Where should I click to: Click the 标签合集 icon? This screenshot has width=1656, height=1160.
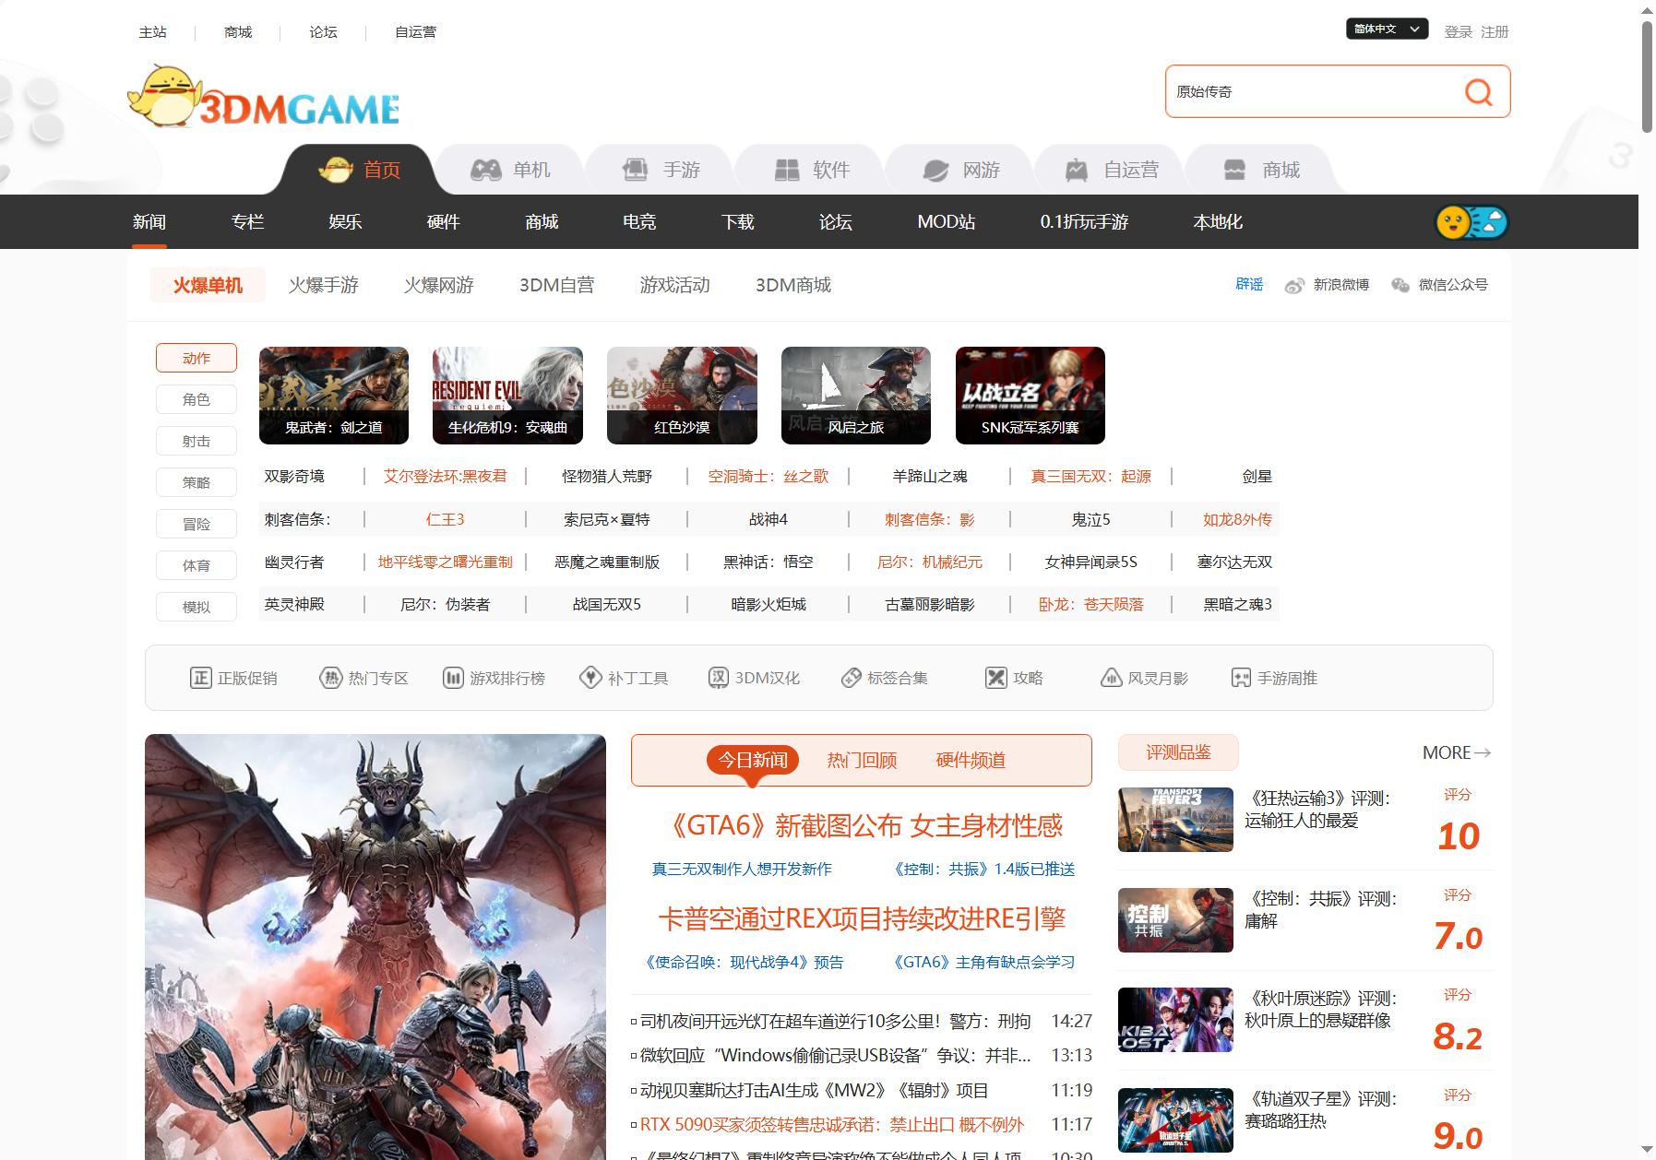coord(851,678)
